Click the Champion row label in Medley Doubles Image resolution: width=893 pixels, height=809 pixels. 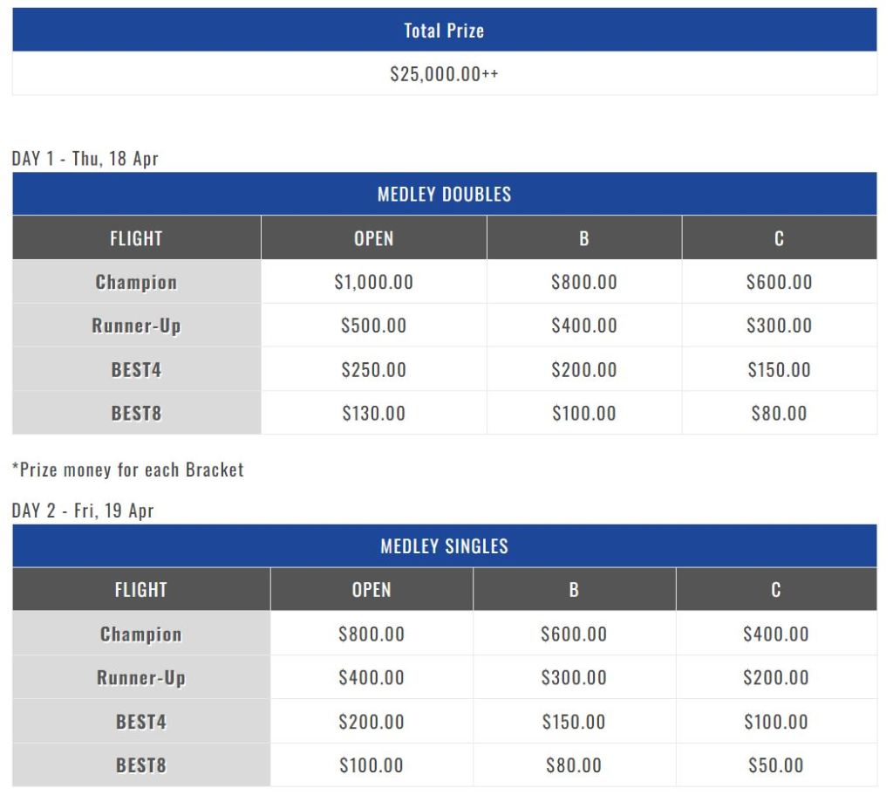coord(136,282)
